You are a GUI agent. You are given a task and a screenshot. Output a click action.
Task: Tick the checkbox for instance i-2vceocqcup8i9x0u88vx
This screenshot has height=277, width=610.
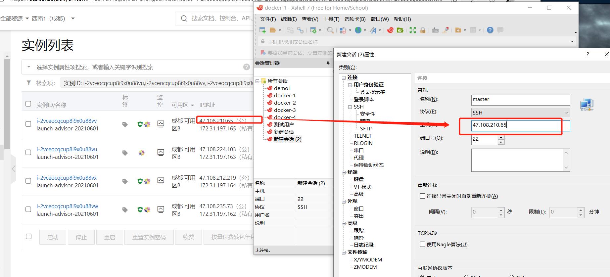[28, 181]
